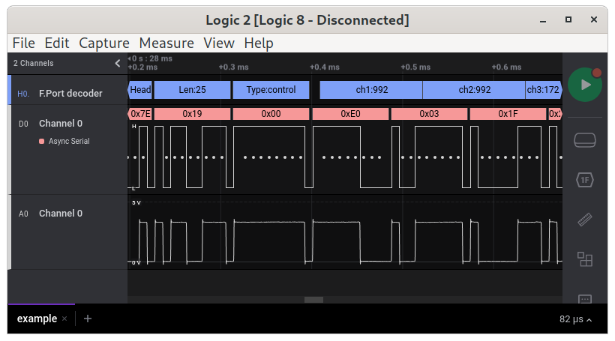Maximize the Logic 2 window
Image resolution: width=615 pixels, height=341 pixels.
(568, 19)
